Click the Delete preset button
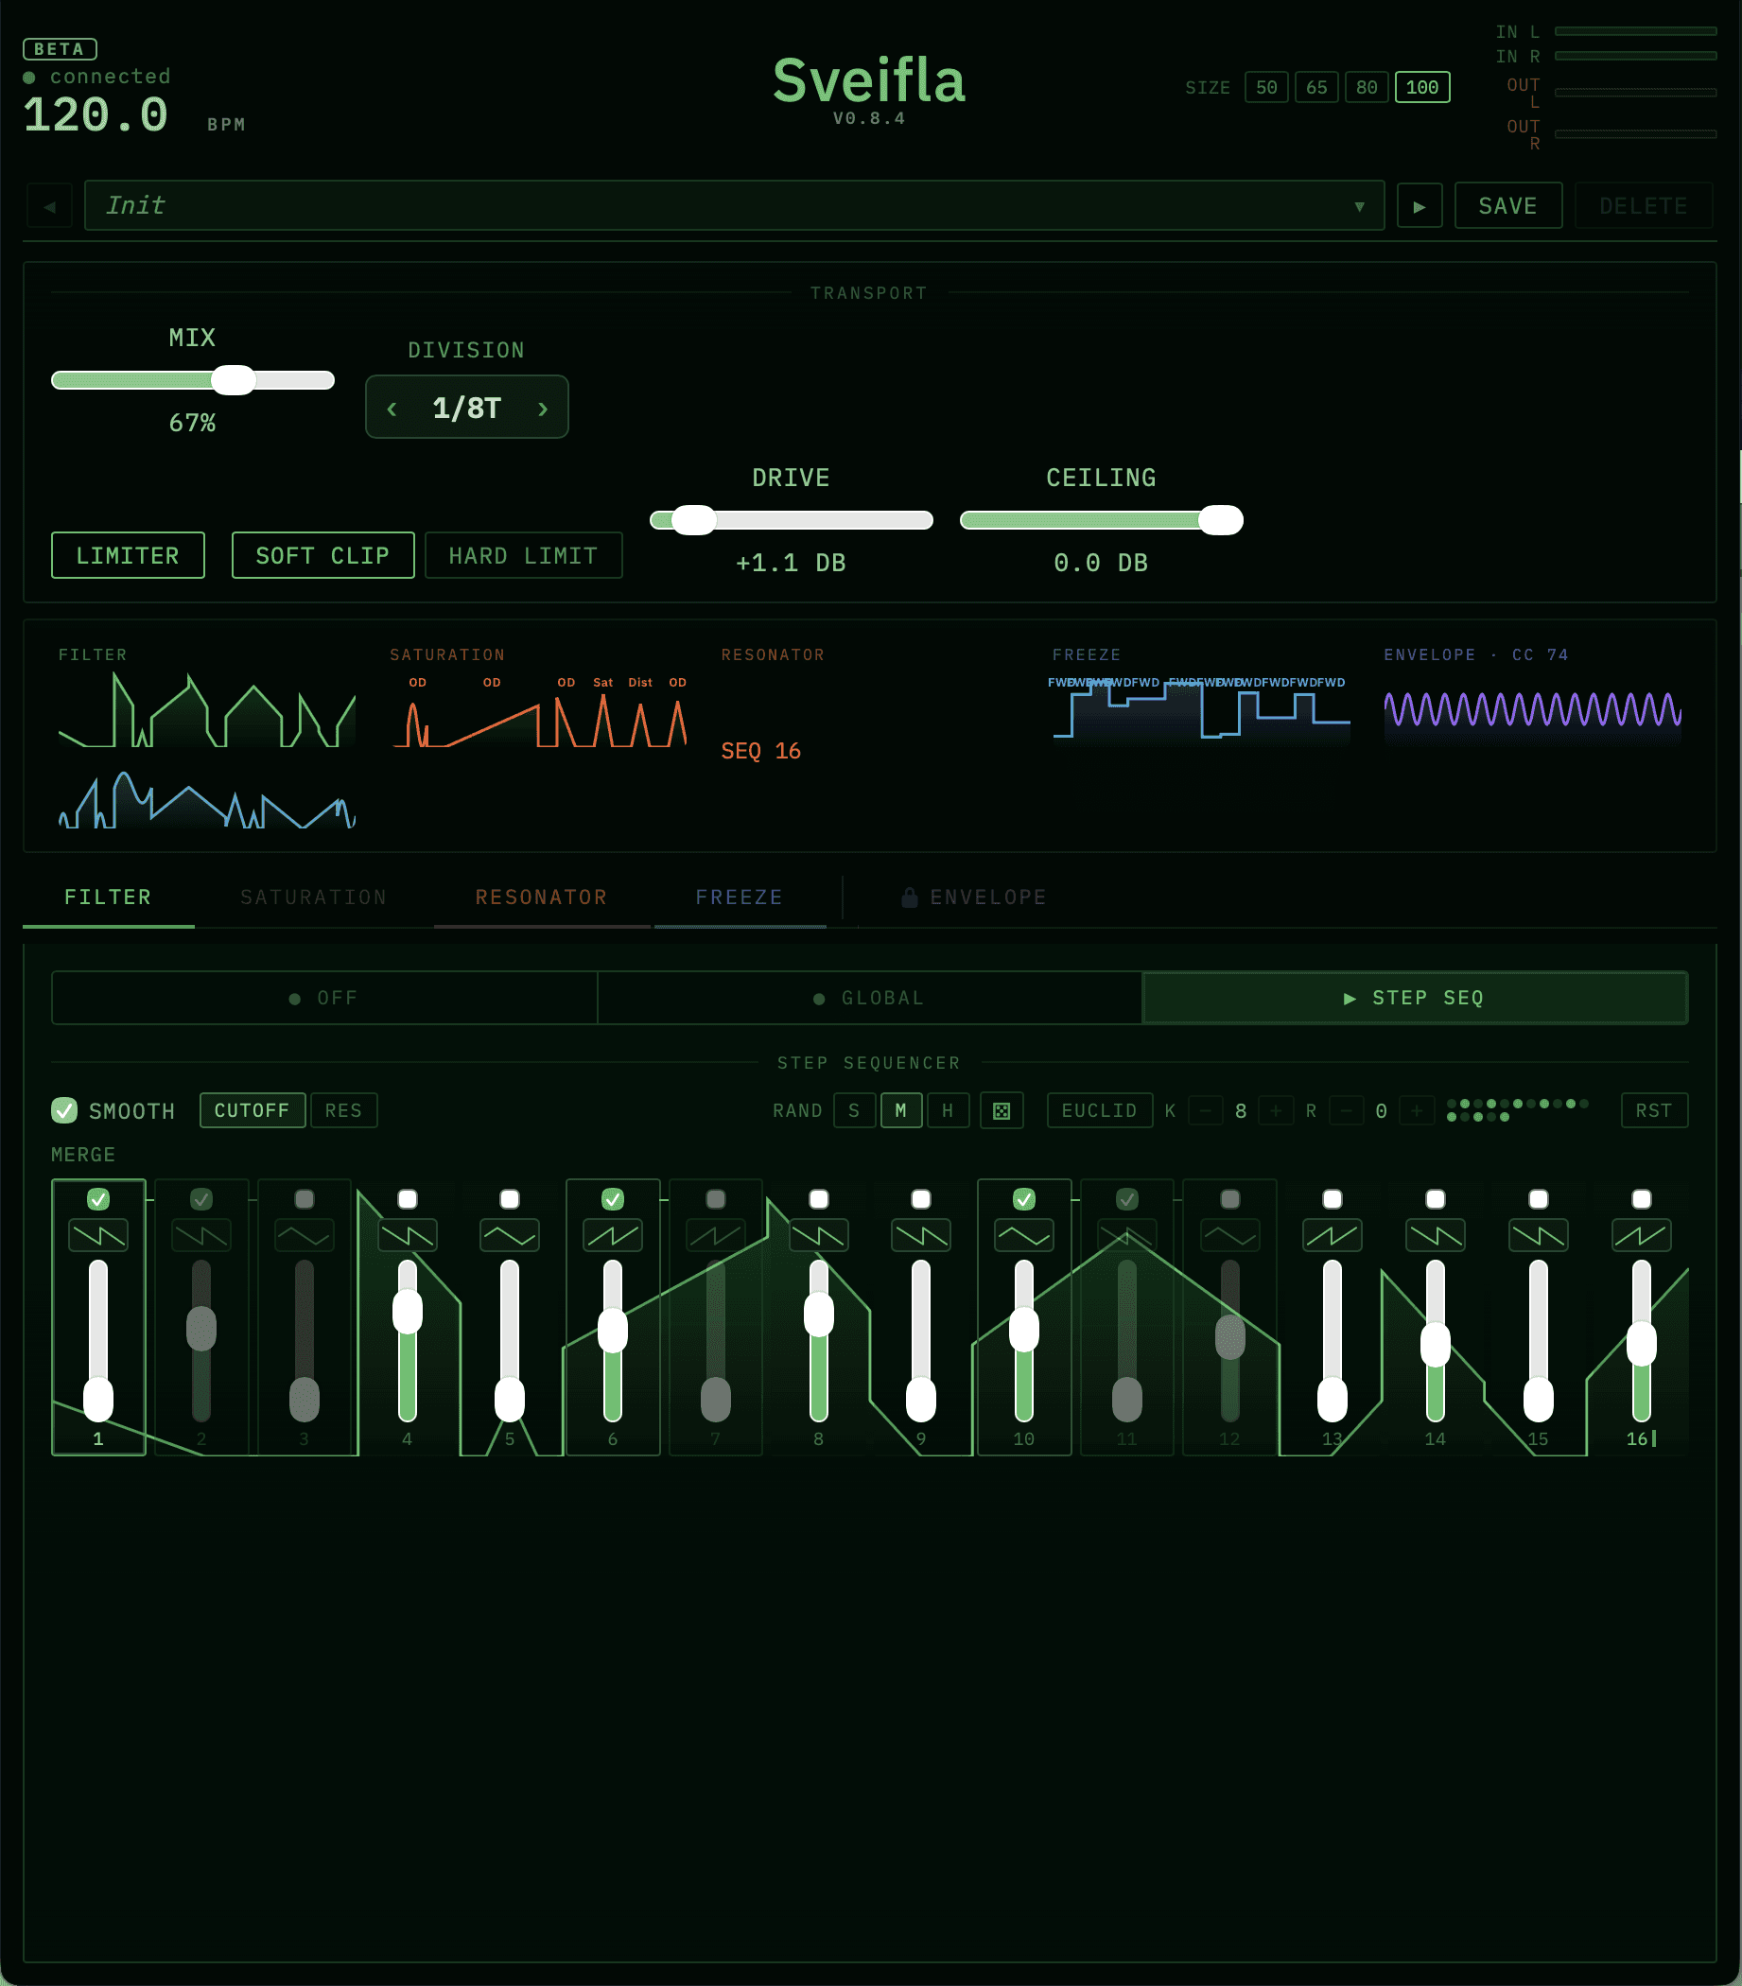 pyautogui.click(x=1643, y=206)
